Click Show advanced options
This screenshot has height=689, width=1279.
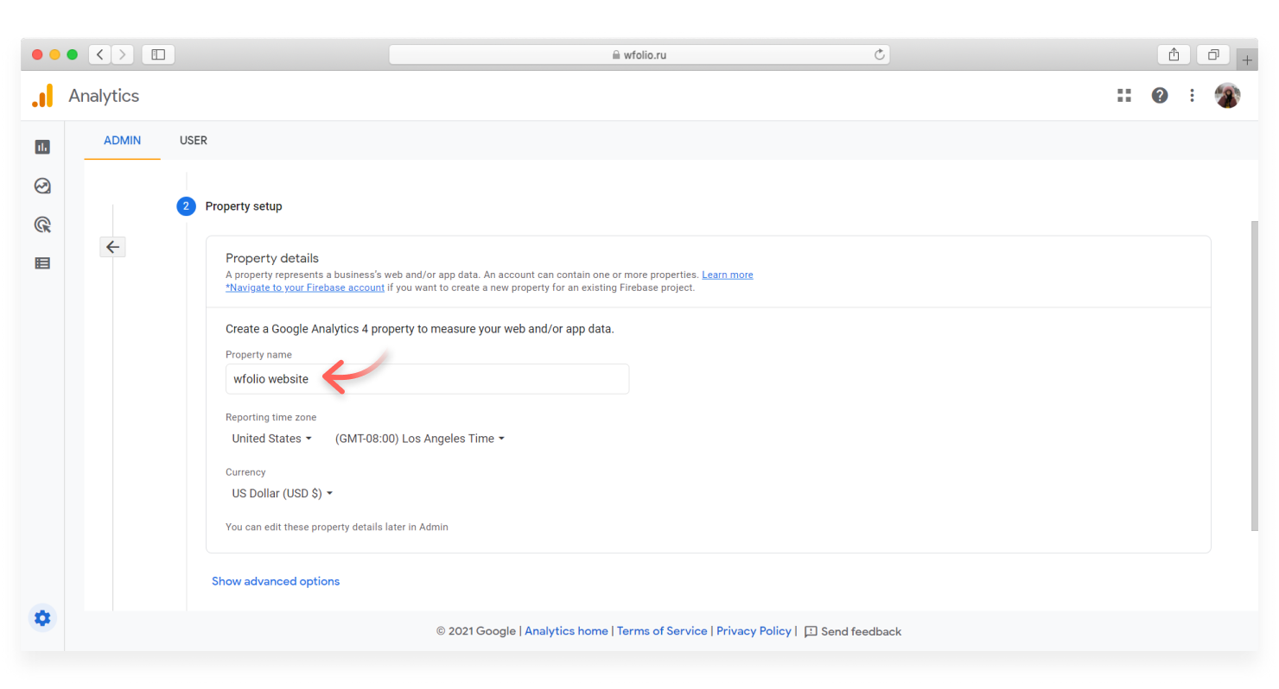276,581
